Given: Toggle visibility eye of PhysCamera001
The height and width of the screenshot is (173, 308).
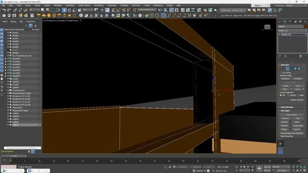Looking at the screenshot, I should pos(8,90).
